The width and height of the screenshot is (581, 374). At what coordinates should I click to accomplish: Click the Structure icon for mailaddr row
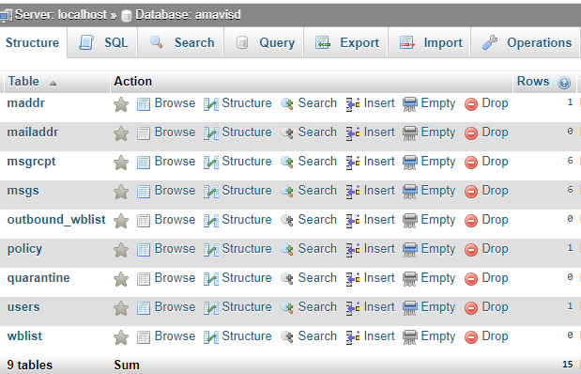211,133
